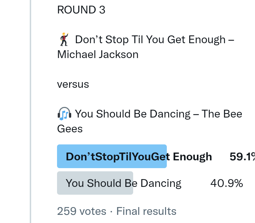The width and height of the screenshot is (255, 223).
Task: Click the vertical thread line at left
Action: 31,111
